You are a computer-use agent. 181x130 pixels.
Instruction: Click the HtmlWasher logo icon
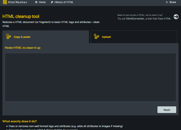tap(5, 2)
